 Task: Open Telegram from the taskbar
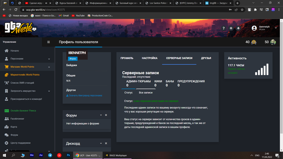50,155
